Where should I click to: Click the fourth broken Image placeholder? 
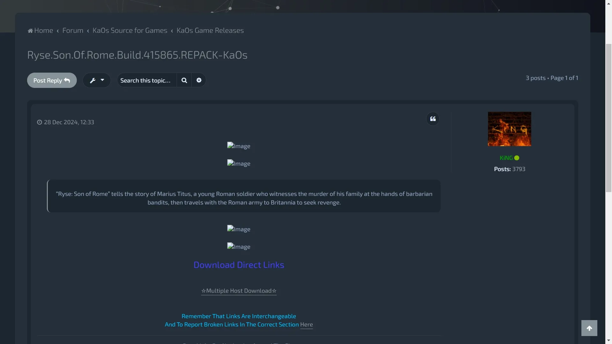pos(239,247)
